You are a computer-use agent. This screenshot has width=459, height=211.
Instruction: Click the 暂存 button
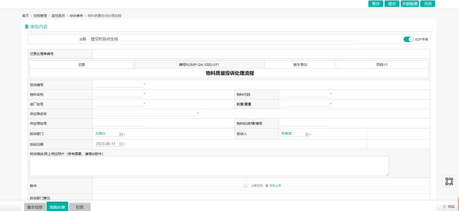click(376, 4)
